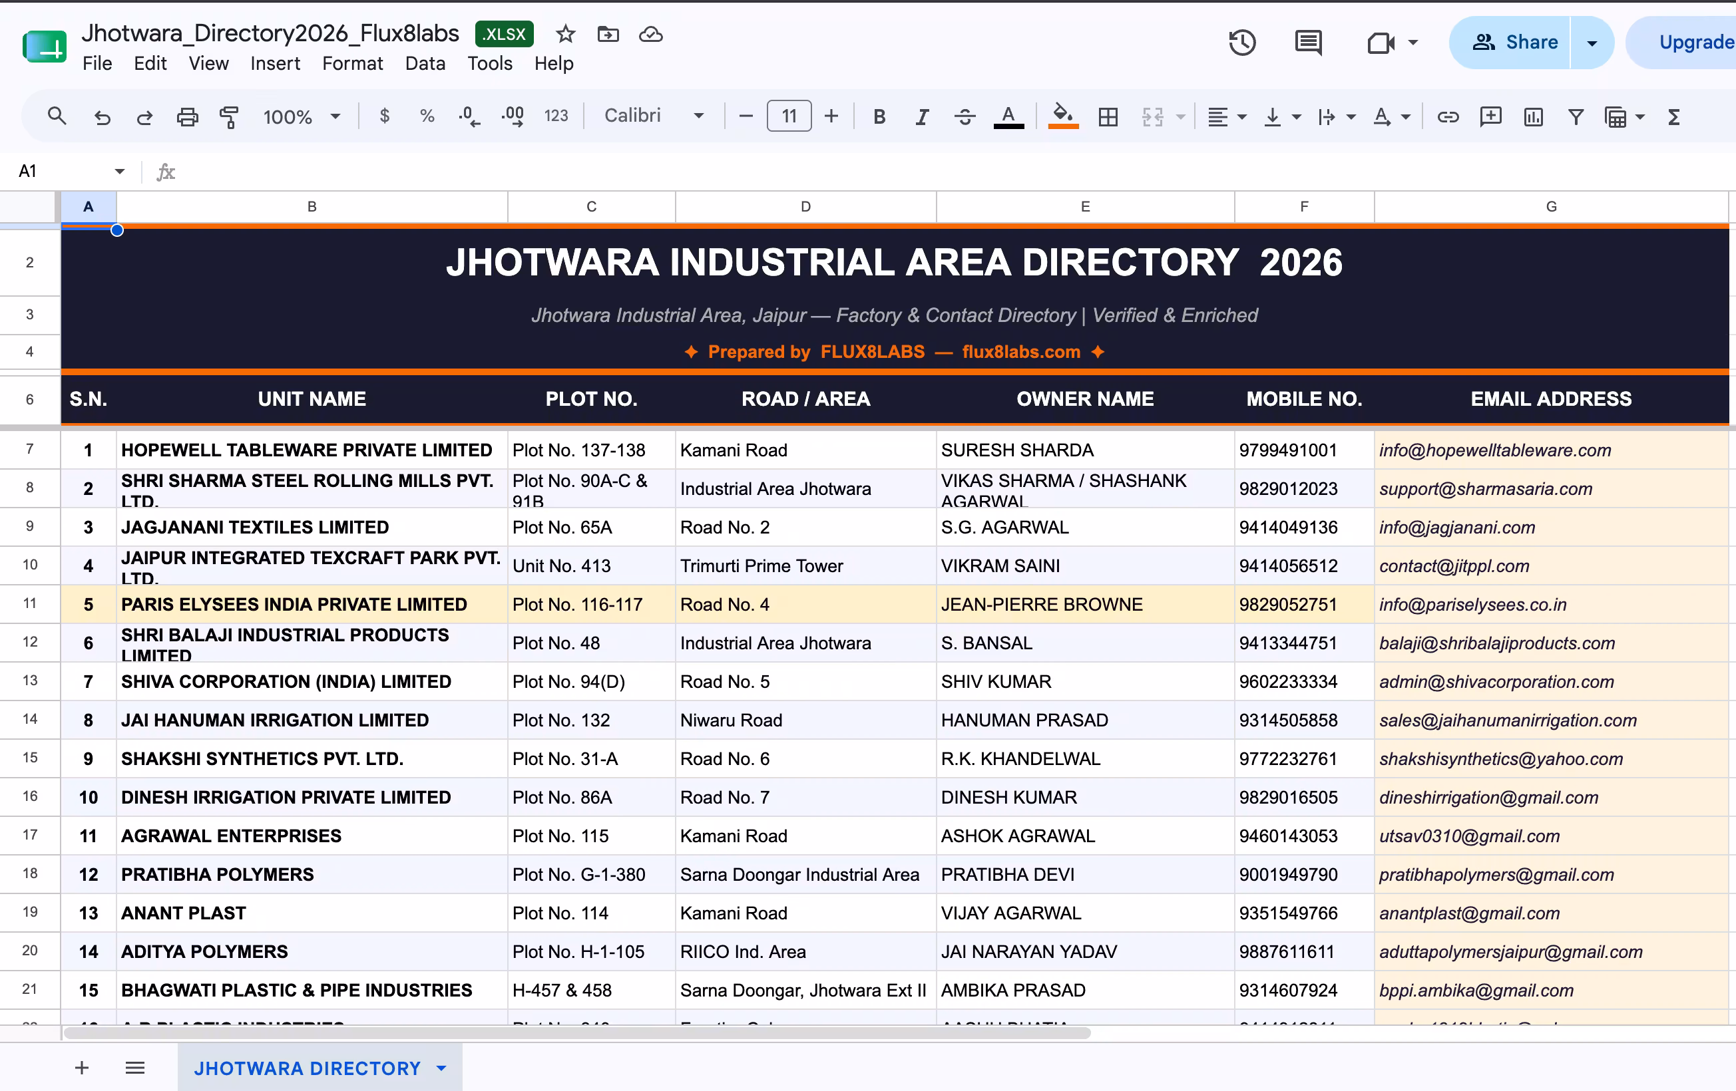This screenshot has width=1736, height=1091.
Task: Increase decimal places icon
Action: [x=513, y=116]
